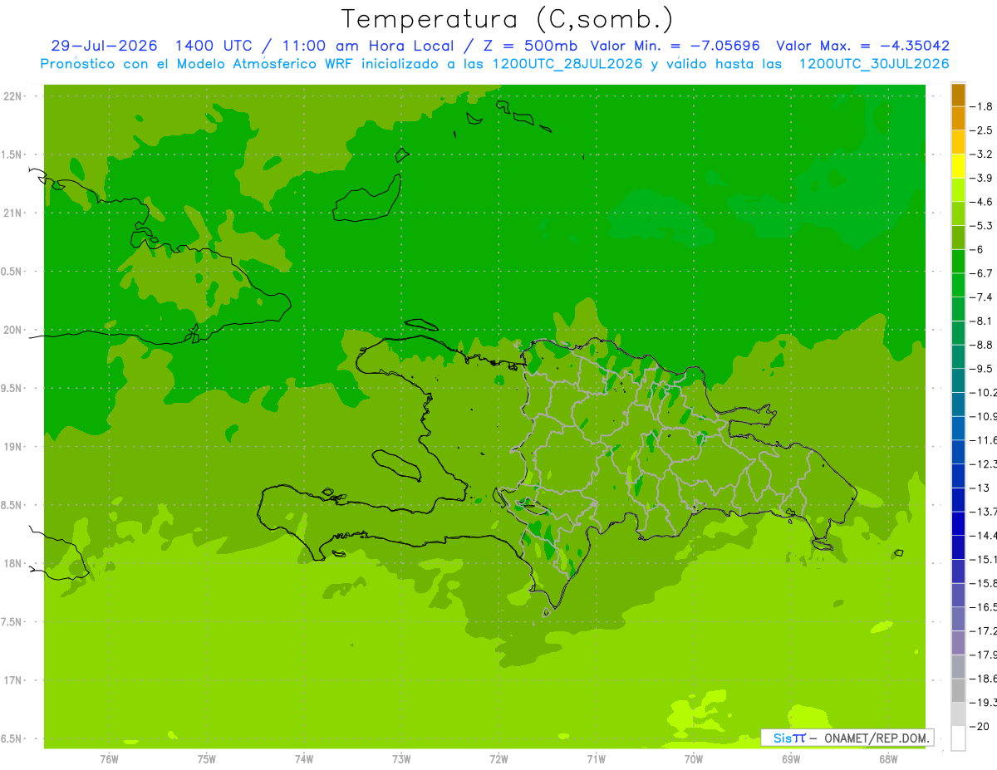Image resolution: width=997 pixels, height=770 pixels.
Task: Click the "-6.7" legend value
Action: tap(981, 273)
